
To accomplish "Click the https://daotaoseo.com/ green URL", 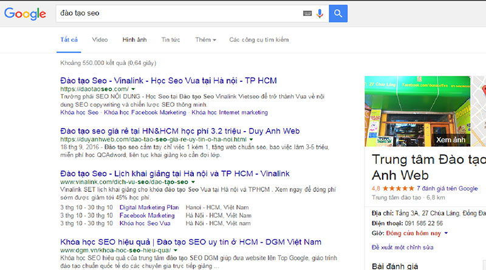I will (95, 89).
